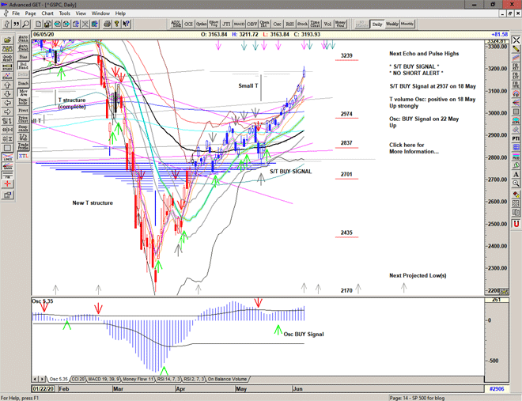This screenshot has height=401, width=522.
Task: Click the yellow question mark help icon
Action: click(x=116, y=24)
